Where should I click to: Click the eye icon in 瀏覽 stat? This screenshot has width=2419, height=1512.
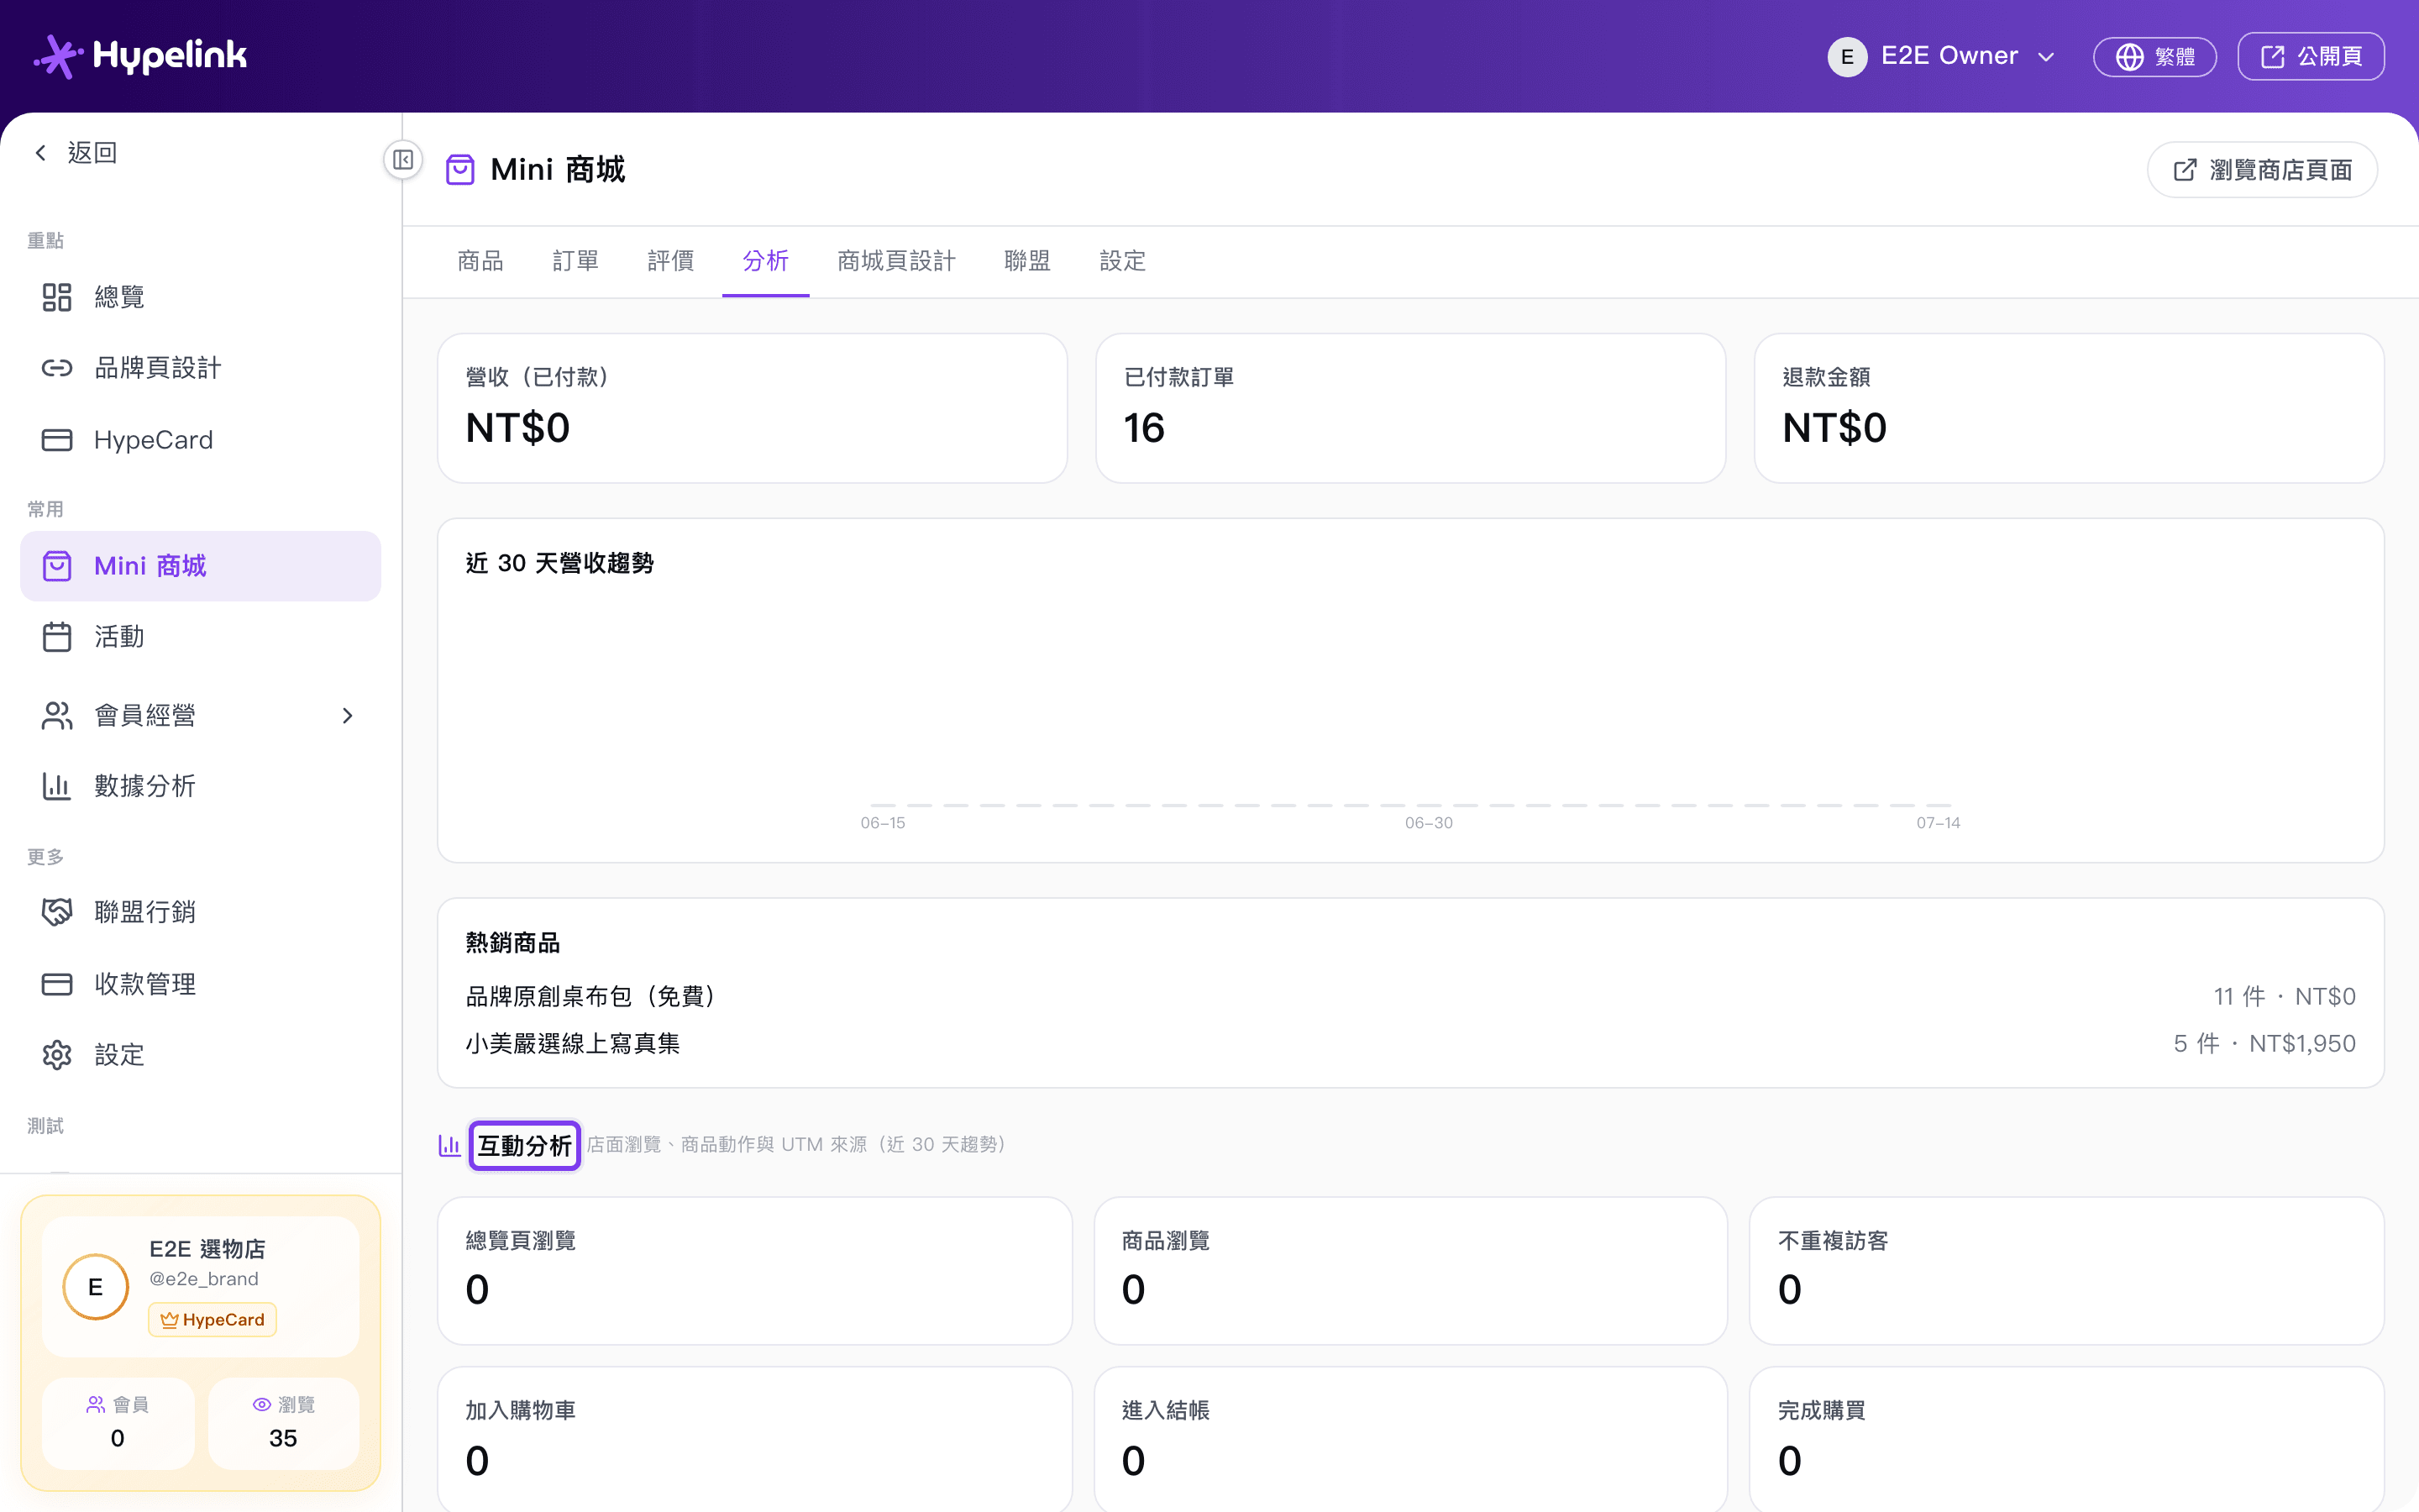point(262,1405)
